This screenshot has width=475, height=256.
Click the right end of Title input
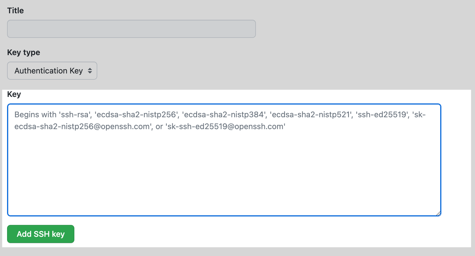tap(249, 29)
